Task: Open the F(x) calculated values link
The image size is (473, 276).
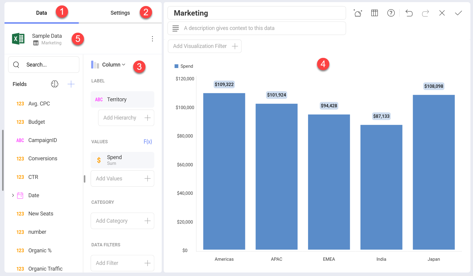Action: [x=148, y=142]
